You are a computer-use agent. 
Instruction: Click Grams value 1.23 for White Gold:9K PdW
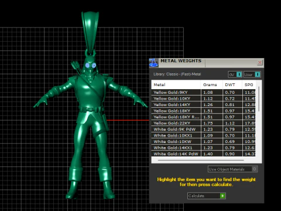coord(208,130)
